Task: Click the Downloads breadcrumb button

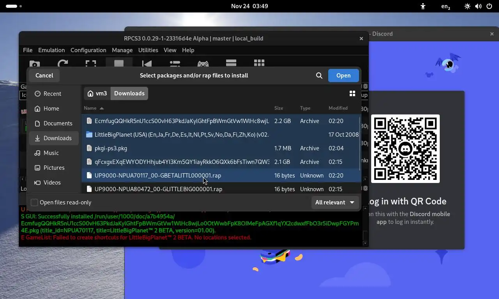Action: click(129, 93)
